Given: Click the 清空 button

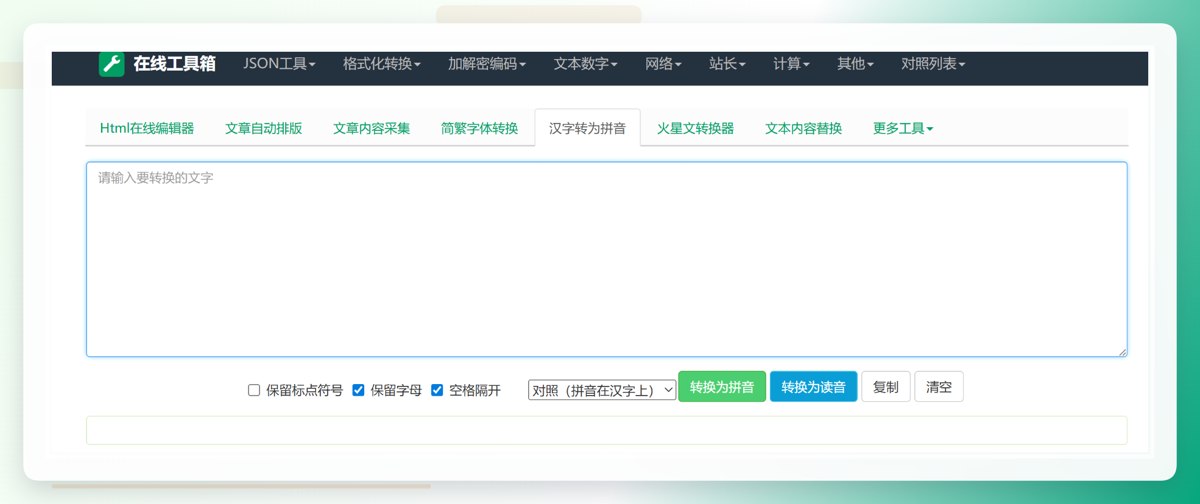Looking at the screenshot, I should [x=939, y=387].
